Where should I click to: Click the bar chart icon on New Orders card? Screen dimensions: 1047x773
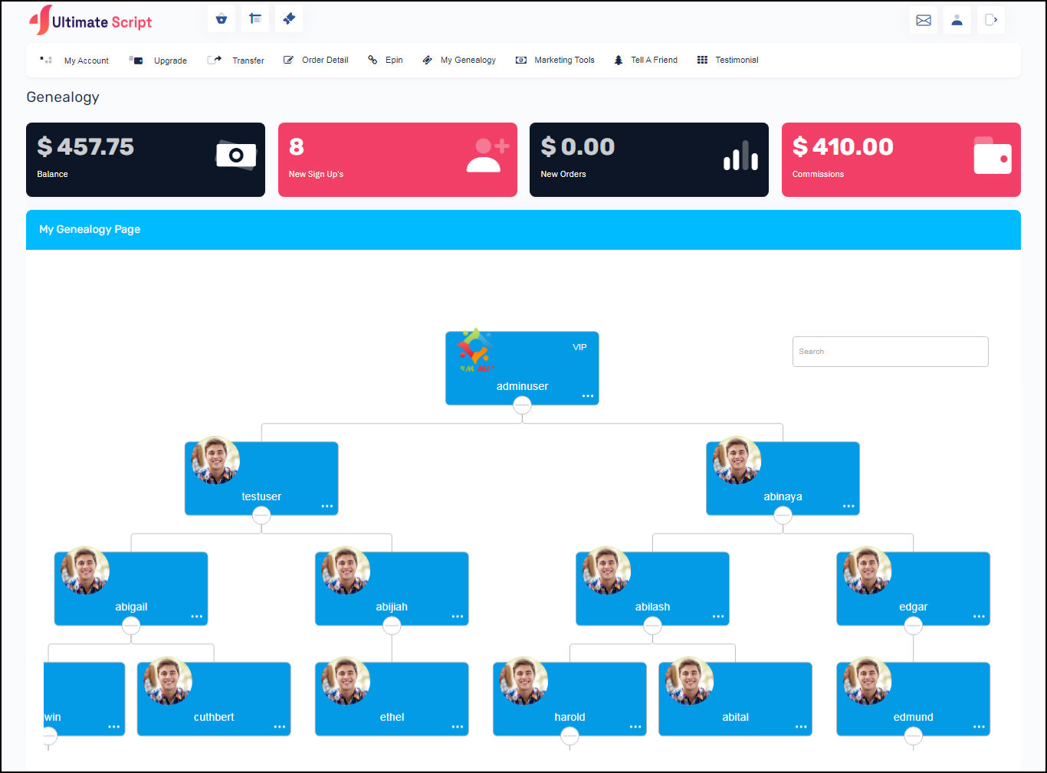(x=740, y=156)
